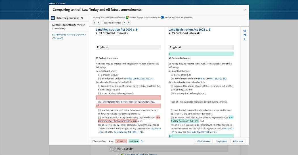This screenshot has height=155, width=298.
Task: Jump to the first difference
Action: click(95, 23)
